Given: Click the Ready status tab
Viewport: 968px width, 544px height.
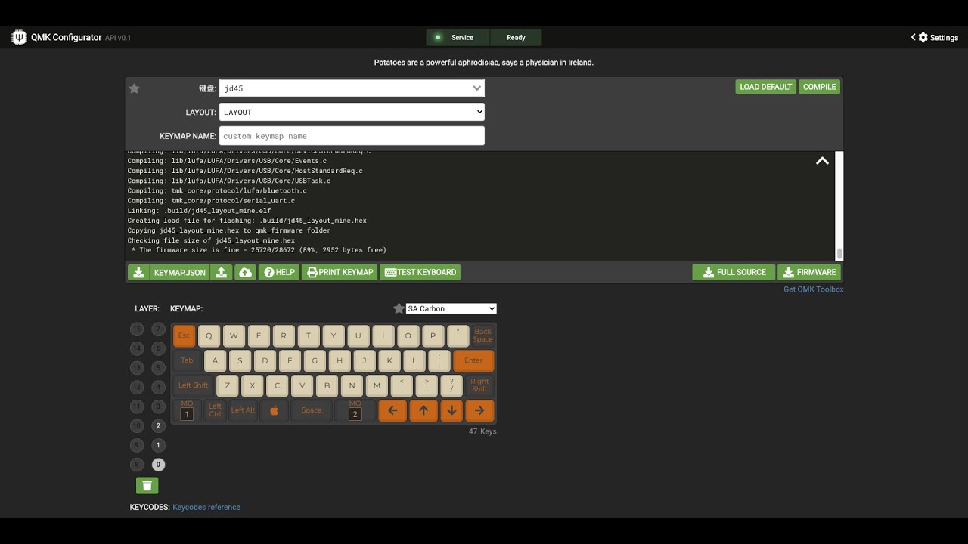Looking at the screenshot, I should (x=516, y=37).
